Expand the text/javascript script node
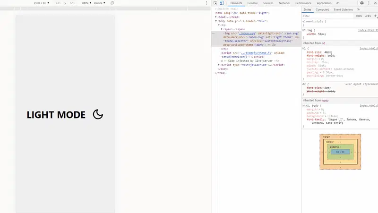Image resolution: width=378 pixels, height=213 pixels. click(x=219, y=65)
